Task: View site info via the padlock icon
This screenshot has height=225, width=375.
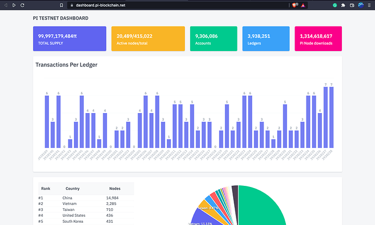Action: pos(72,5)
